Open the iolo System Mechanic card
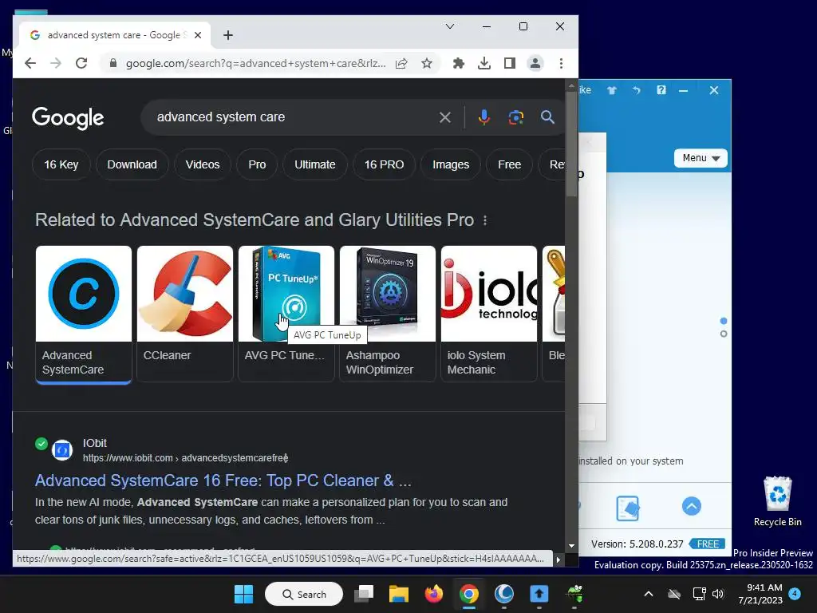 [x=489, y=314]
